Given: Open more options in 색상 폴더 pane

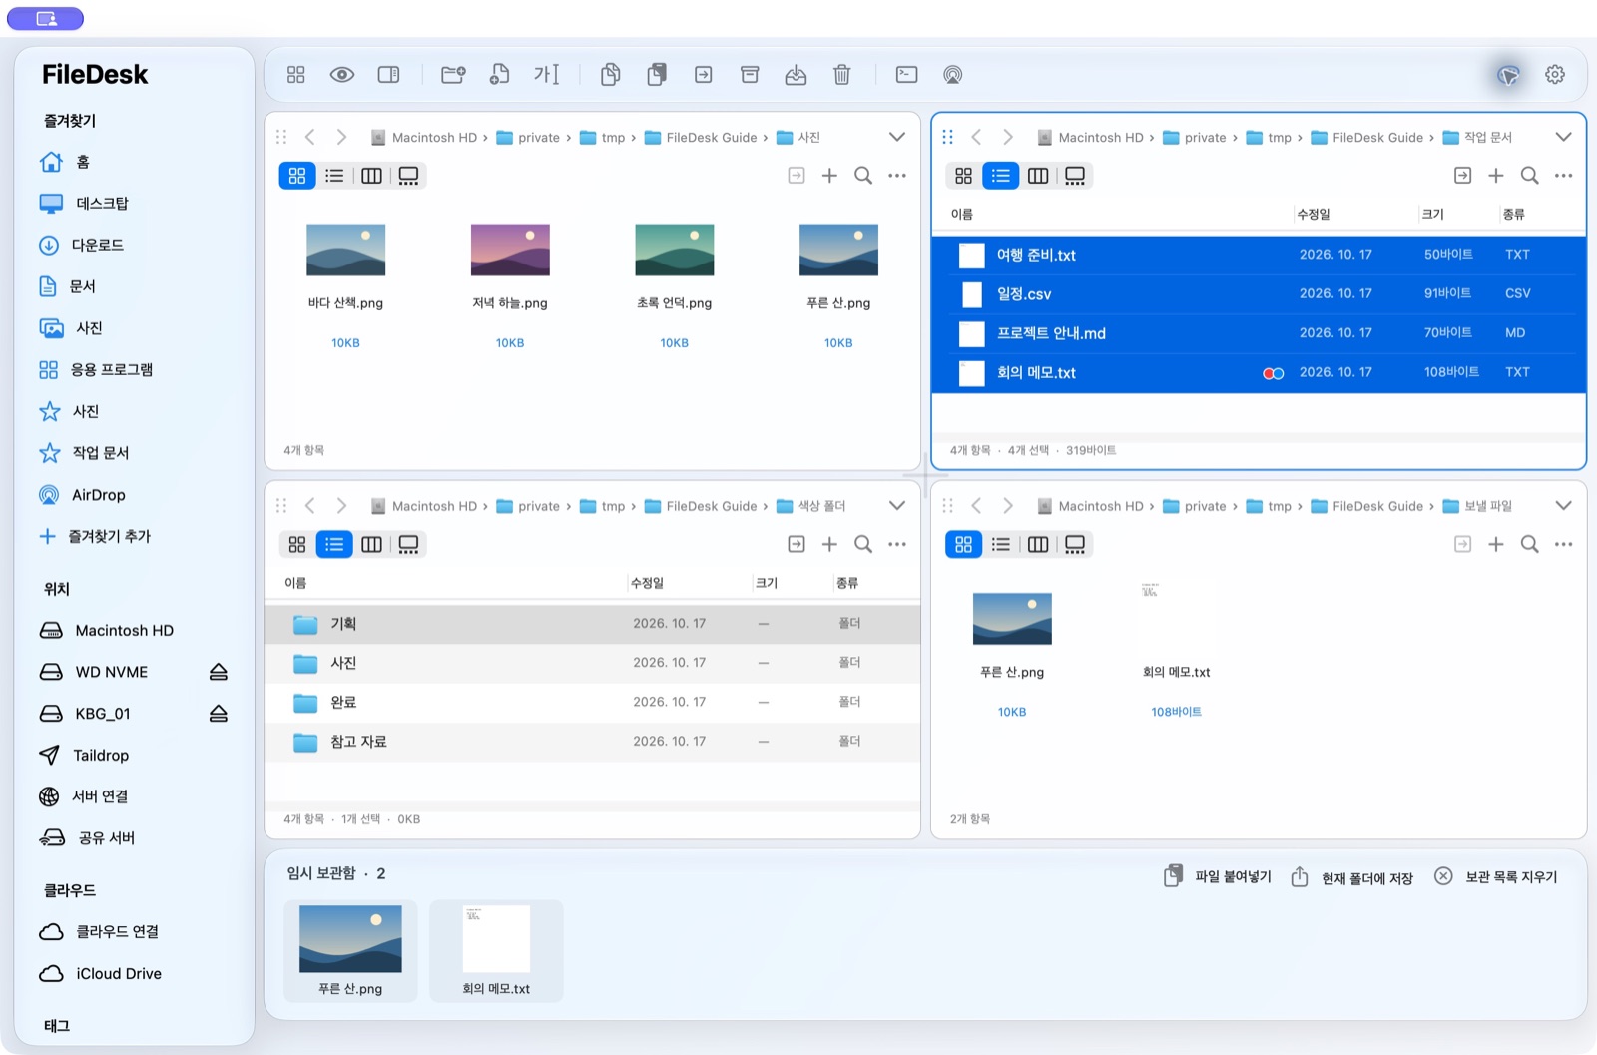Looking at the screenshot, I should click(x=897, y=544).
